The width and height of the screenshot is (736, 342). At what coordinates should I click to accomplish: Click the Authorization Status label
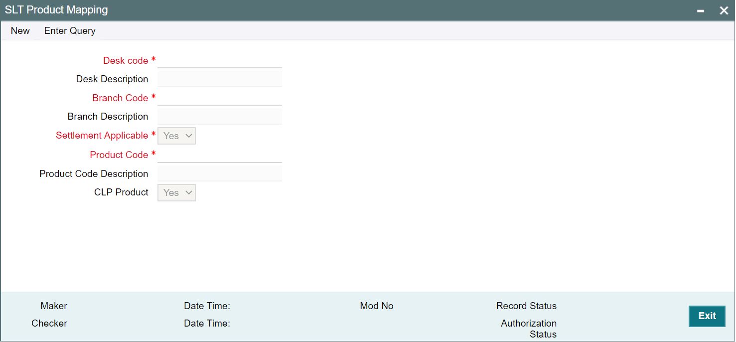(529, 329)
